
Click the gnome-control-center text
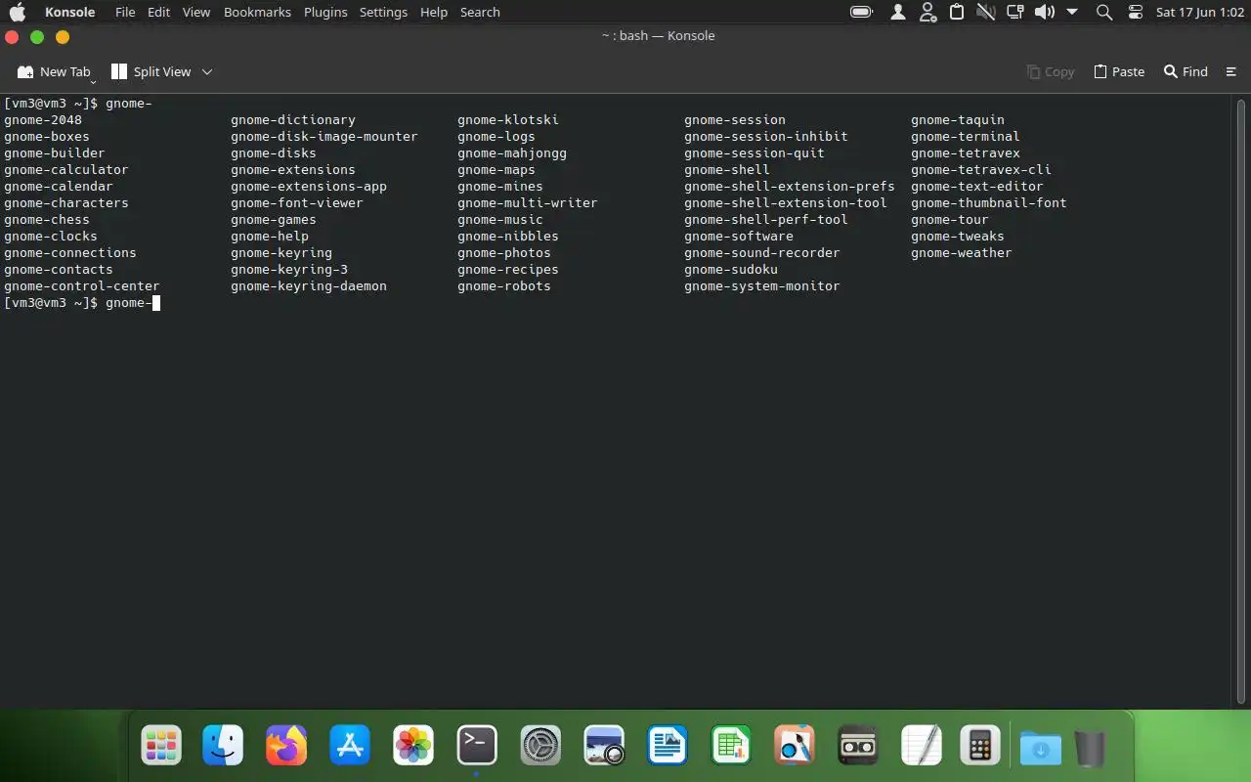(x=81, y=285)
